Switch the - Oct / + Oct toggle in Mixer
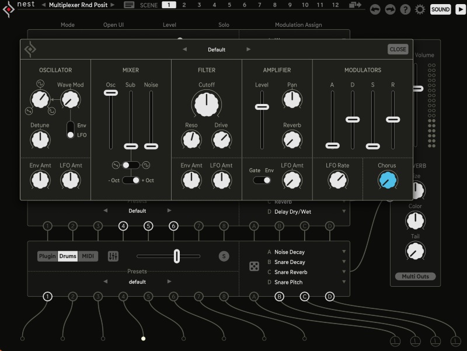 pos(130,181)
